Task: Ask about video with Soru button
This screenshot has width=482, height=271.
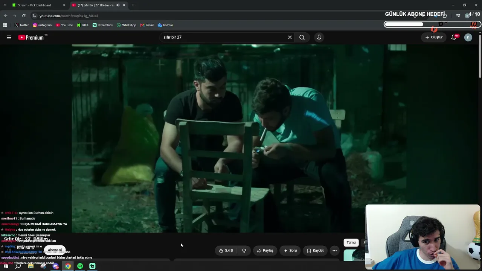Action: 290,250
